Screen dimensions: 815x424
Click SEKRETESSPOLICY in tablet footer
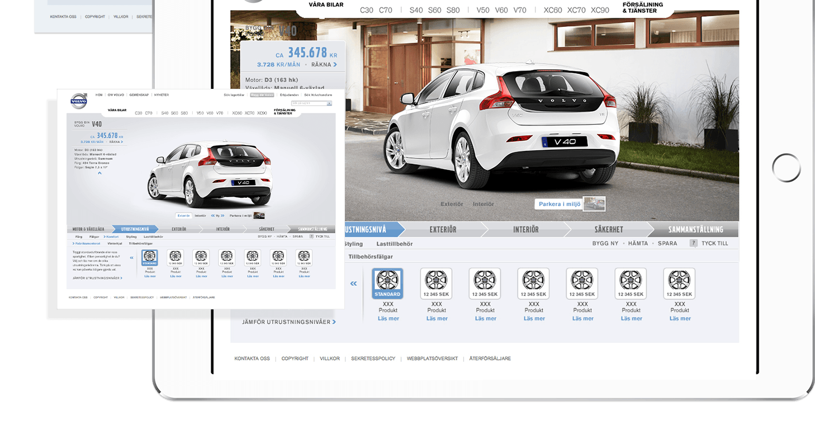[x=373, y=359]
